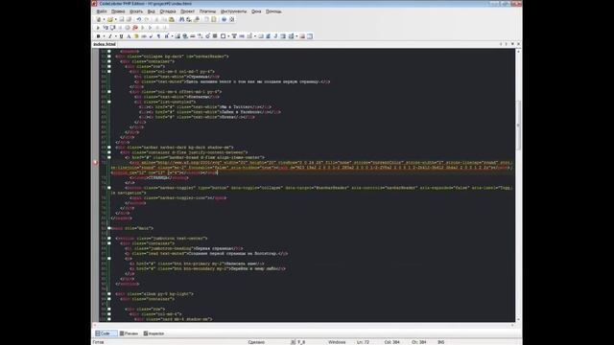Open the New file dropdown arrow

[104, 19]
